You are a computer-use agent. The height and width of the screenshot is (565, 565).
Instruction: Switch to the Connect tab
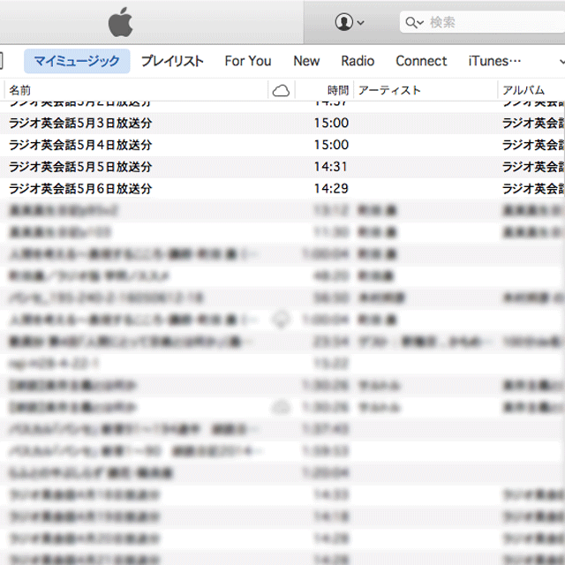coord(421,61)
